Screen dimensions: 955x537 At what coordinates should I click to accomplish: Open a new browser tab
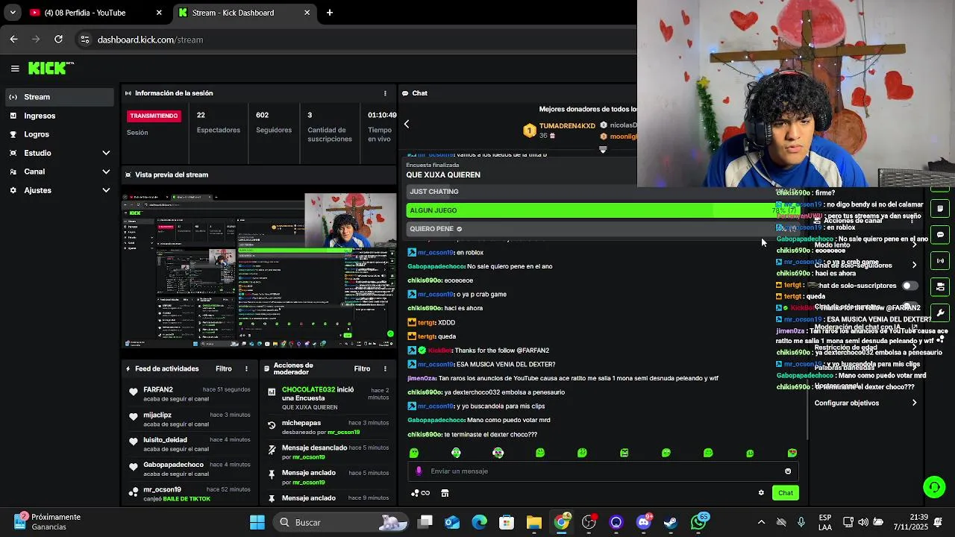[x=330, y=13]
